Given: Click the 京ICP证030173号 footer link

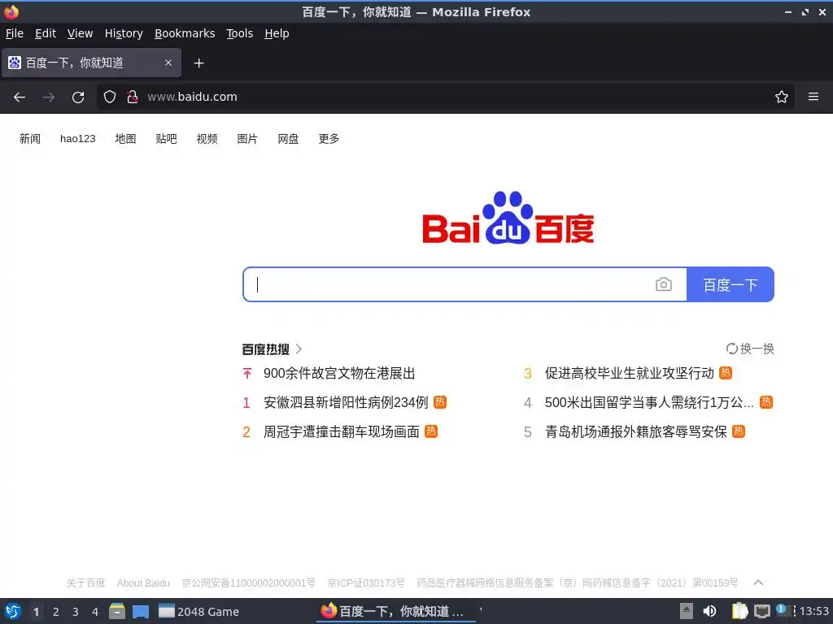Looking at the screenshot, I should (365, 583).
